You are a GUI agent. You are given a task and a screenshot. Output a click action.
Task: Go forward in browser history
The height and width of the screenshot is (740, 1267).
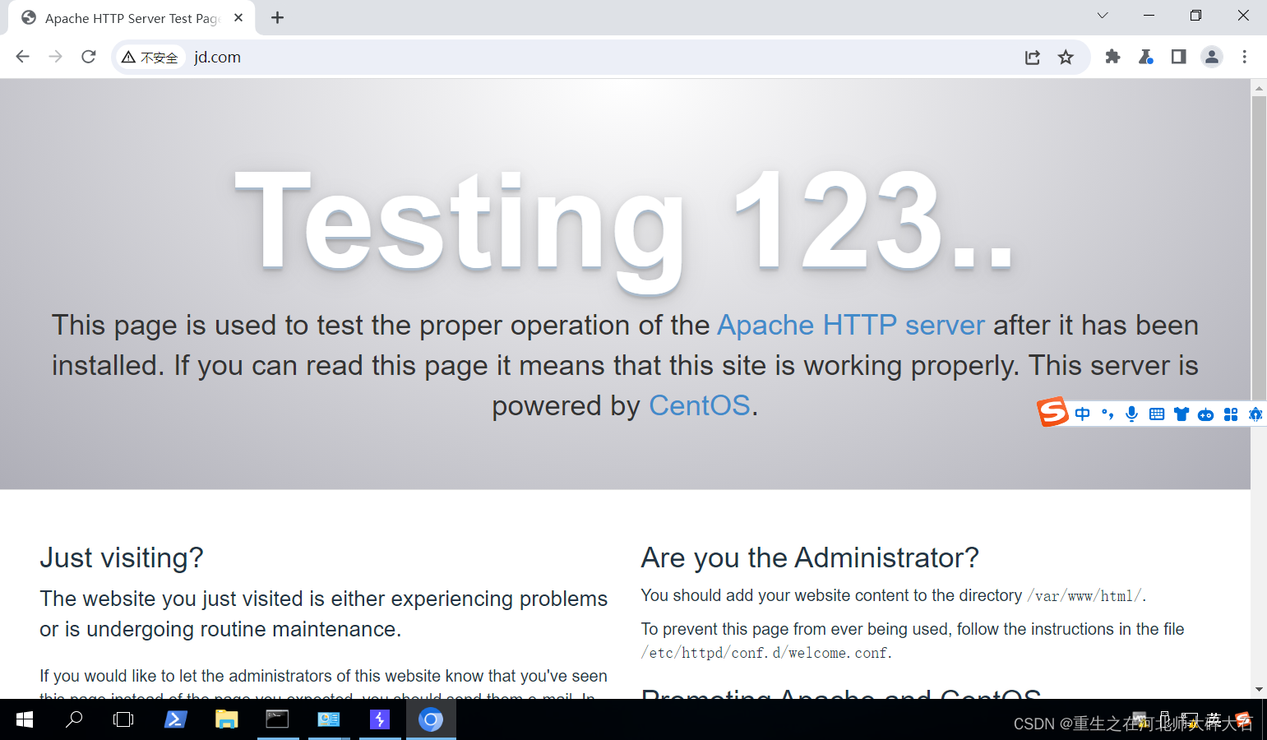[55, 57]
